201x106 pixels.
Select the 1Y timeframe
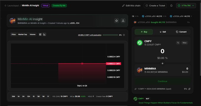48,96
